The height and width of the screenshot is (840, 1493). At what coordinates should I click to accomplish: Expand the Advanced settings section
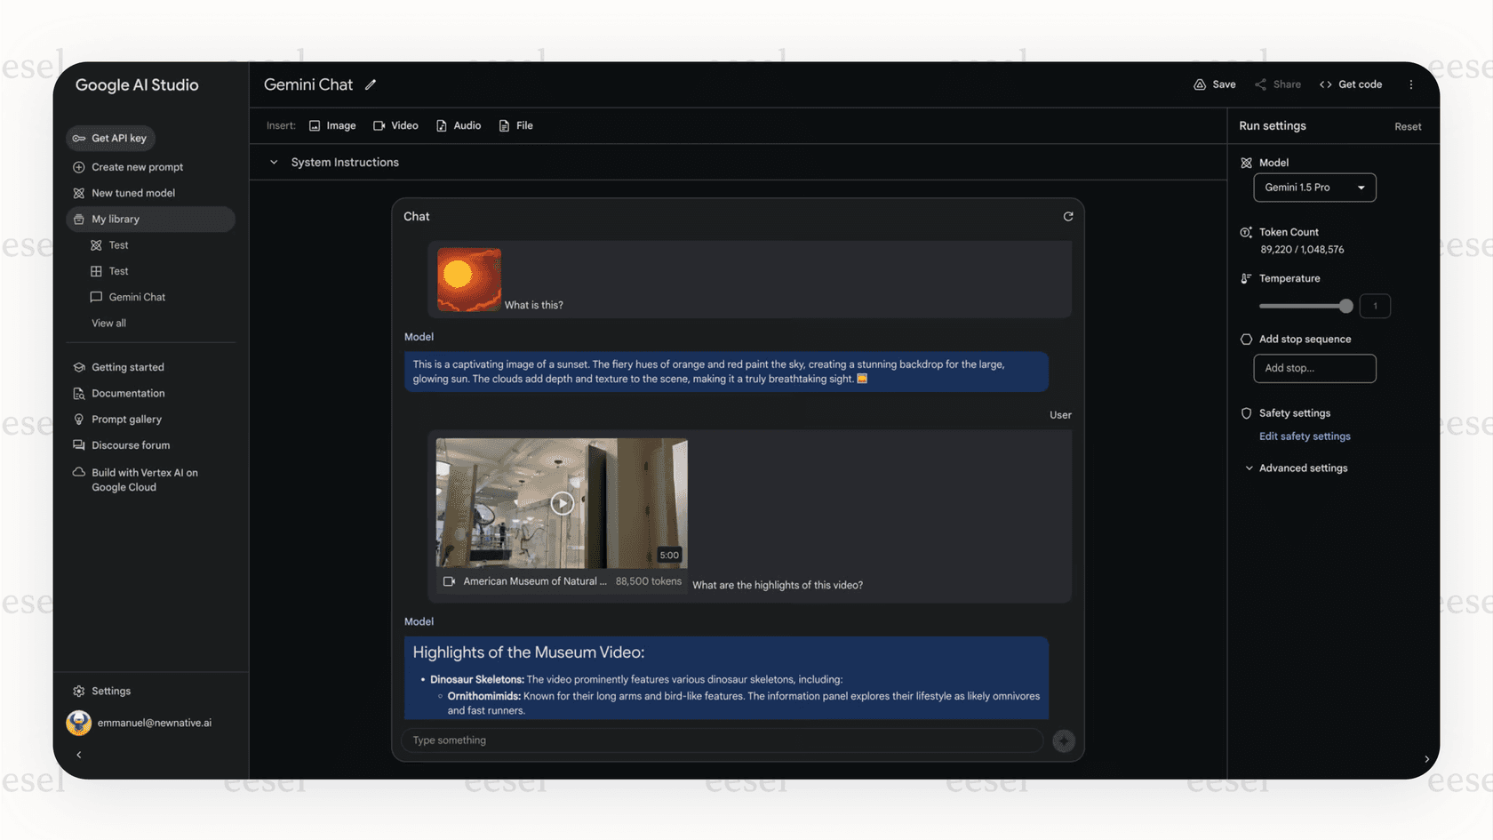pyautogui.click(x=1303, y=468)
